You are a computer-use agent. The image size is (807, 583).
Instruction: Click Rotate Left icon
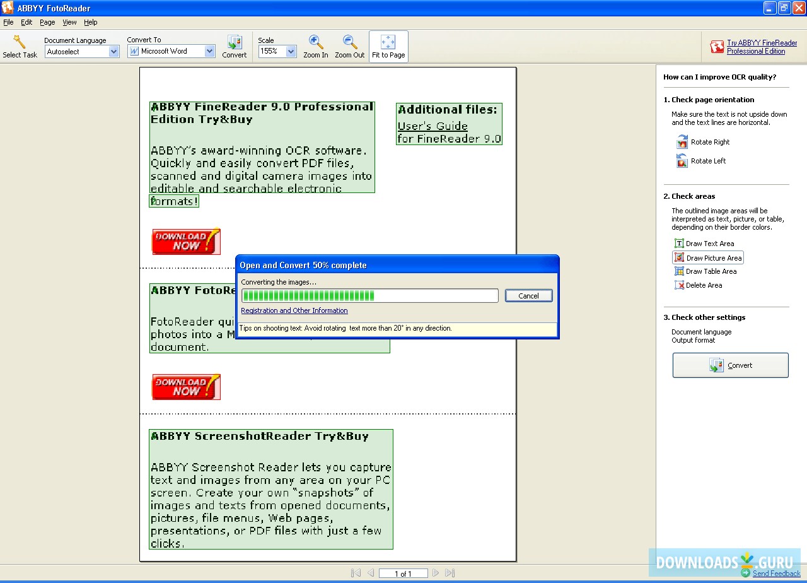(x=682, y=161)
